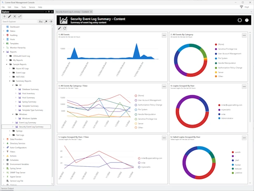Image resolution: width=254 pixels, height=191 pixels.
Task: Collapse the Summary Reports folder
Action: coord(9,81)
